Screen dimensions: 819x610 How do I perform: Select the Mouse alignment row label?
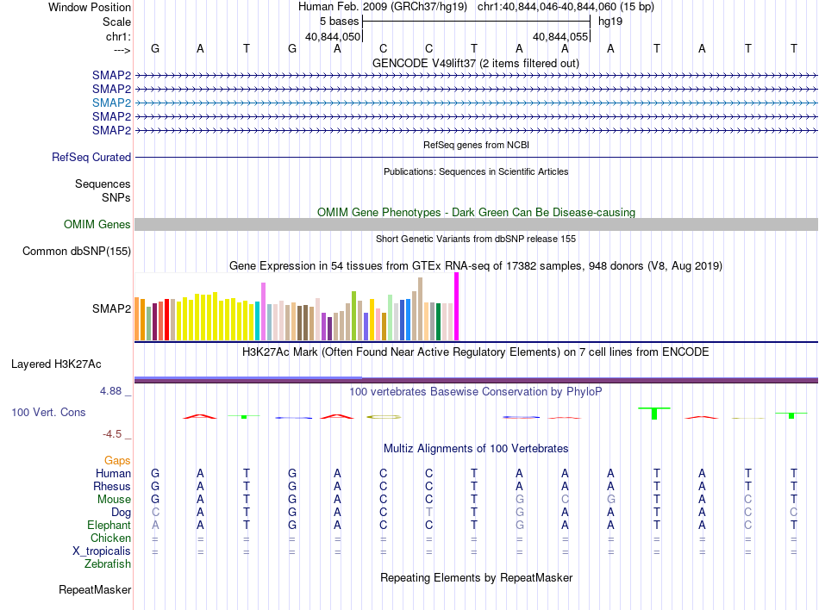click(114, 500)
